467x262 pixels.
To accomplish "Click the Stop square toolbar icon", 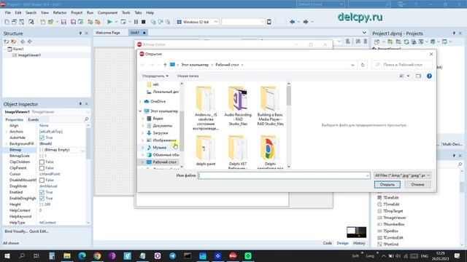I will click(143, 22).
